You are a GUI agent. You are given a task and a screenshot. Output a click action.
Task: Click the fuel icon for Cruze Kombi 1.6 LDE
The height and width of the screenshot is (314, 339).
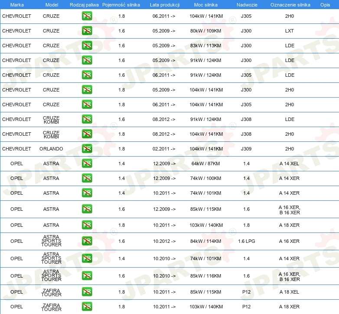(x=87, y=119)
